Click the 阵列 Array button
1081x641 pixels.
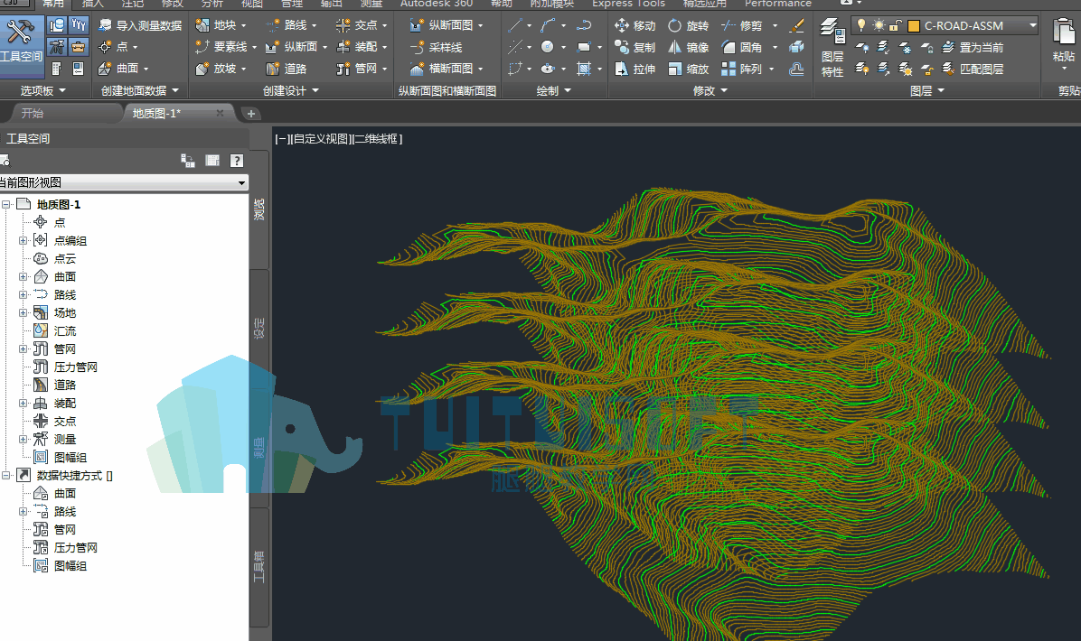click(x=742, y=69)
